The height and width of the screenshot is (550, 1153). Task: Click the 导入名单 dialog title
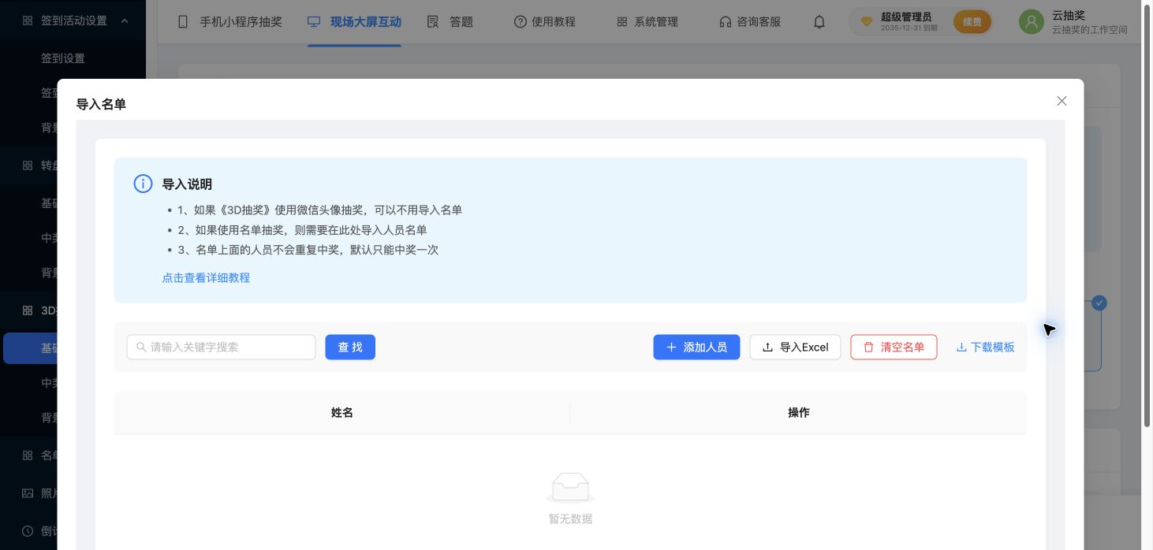pyautogui.click(x=101, y=104)
